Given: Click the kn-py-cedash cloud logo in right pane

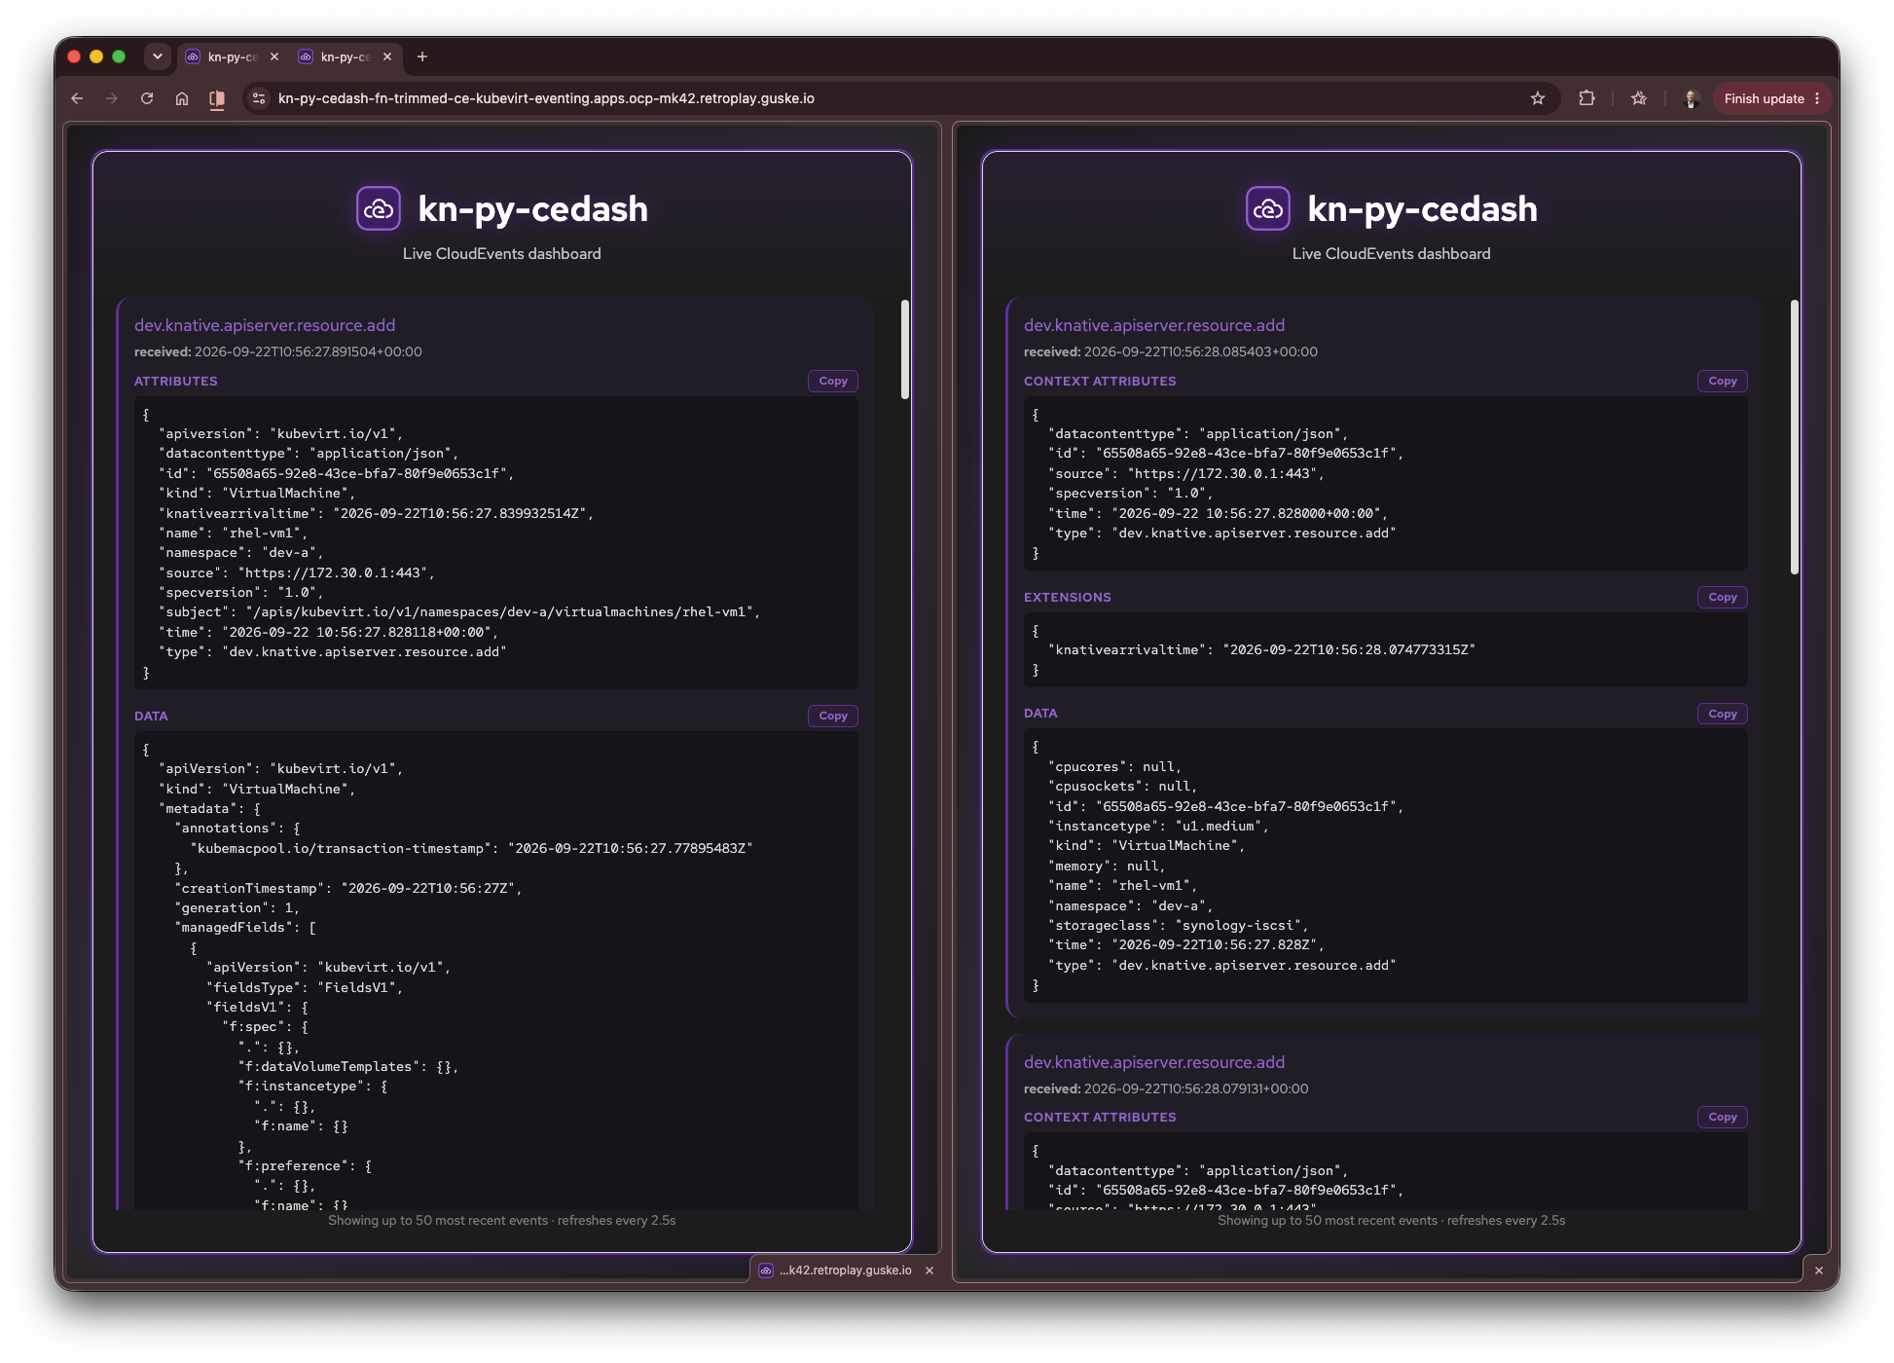Looking at the screenshot, I should coord(1268,208).
